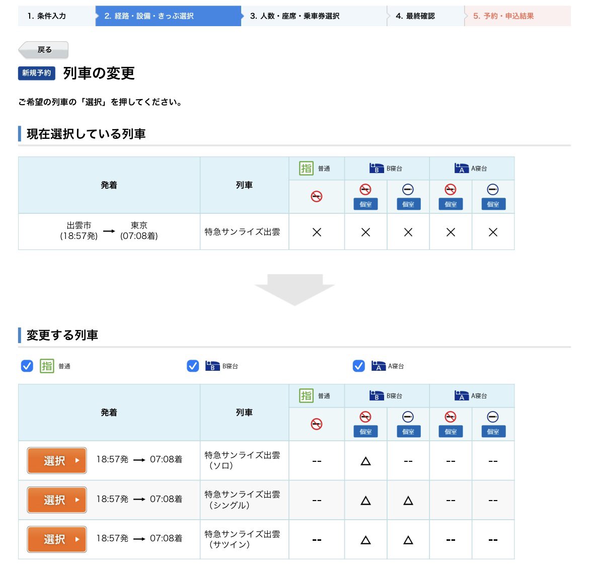Click B寝台 bed icon in current train table header
The image size is (589, 574).
377,168
